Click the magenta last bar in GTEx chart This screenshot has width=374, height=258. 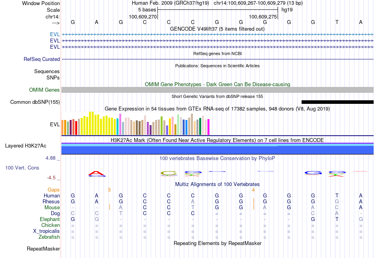tap(209, 127)
